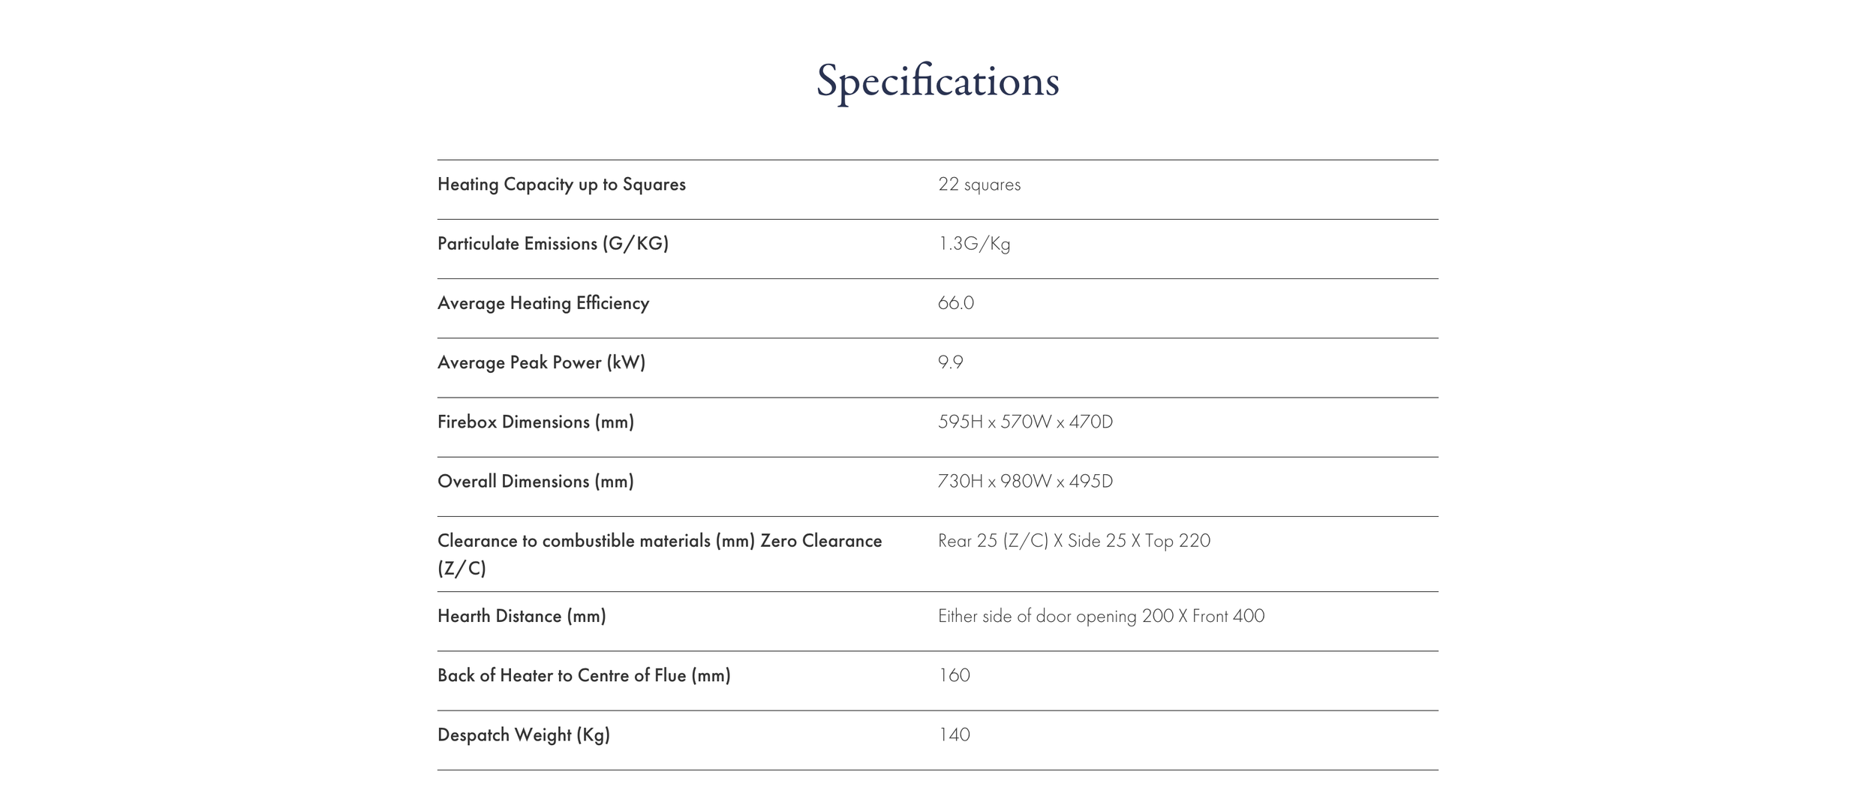Click the Rear 25 (Z/C) clearance value
This screenshot has height=811, width=1876.
point(1074,541)
